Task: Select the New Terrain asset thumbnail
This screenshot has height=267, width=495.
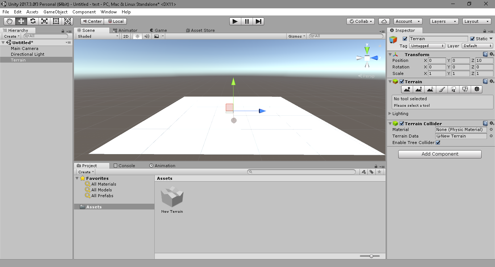Action: point(172,198)
